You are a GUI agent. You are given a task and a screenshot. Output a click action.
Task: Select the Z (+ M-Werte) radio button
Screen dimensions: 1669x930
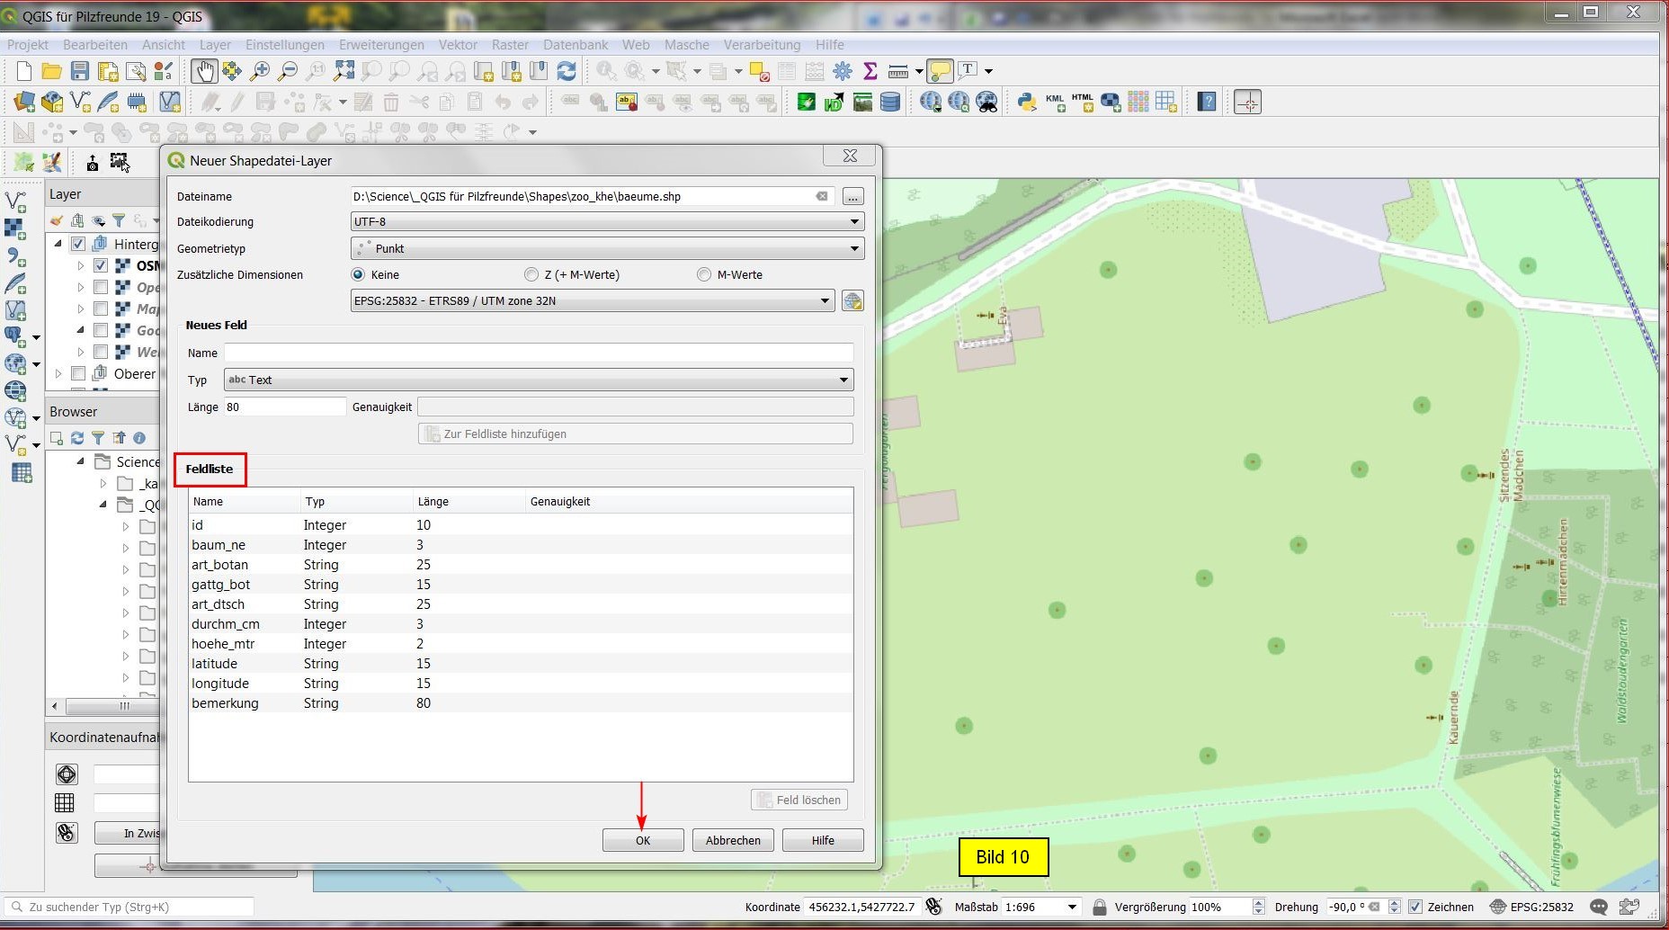[531, 275]
